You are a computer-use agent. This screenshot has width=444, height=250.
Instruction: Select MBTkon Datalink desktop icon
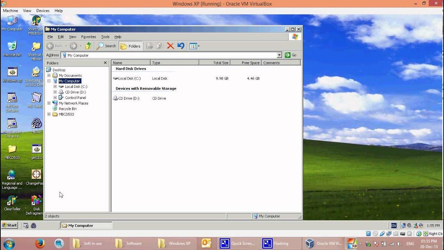point(12,102)
